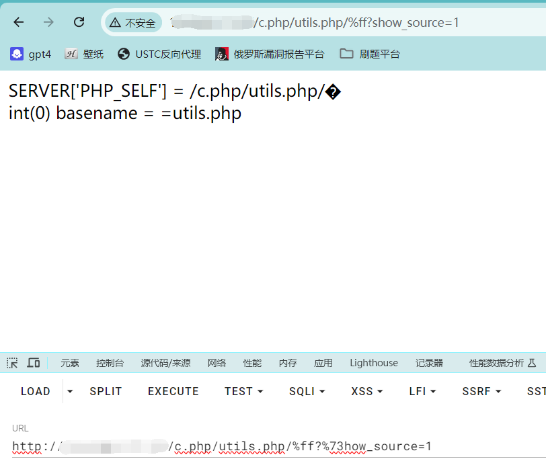Open the SQLI dropdown menu

coord(307,391)
